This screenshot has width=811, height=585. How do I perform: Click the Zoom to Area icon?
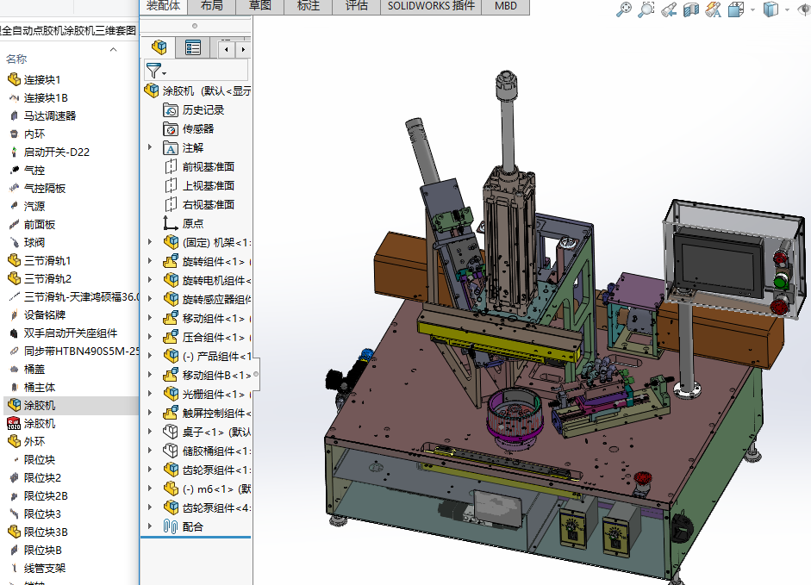pyautogui.click(x=646, y=9)
